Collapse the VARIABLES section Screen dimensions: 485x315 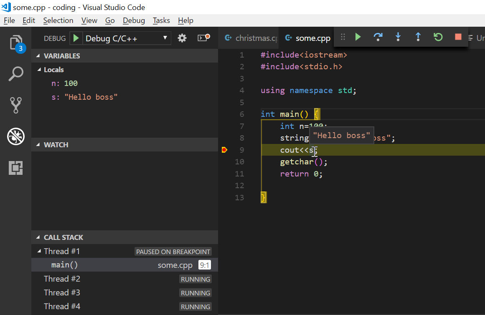click(38, 56)
